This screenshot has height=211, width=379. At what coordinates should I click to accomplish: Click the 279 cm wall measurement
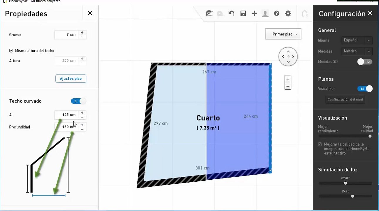pos(161,123)
